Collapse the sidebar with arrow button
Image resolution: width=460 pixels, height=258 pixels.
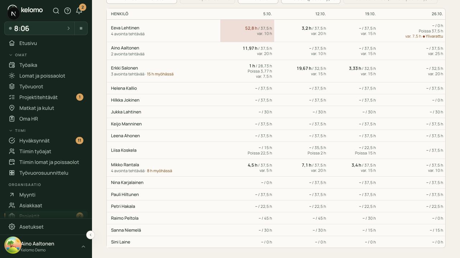coord(91,235)
